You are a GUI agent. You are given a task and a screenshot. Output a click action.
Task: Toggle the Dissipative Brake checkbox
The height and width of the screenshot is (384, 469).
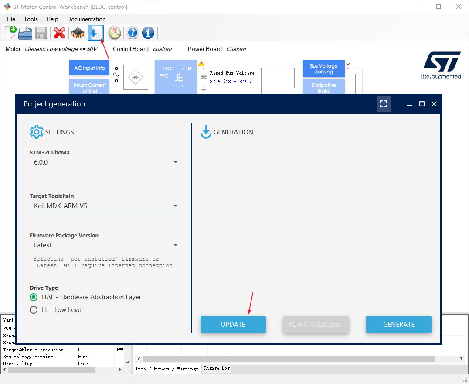tap(348, 84)
